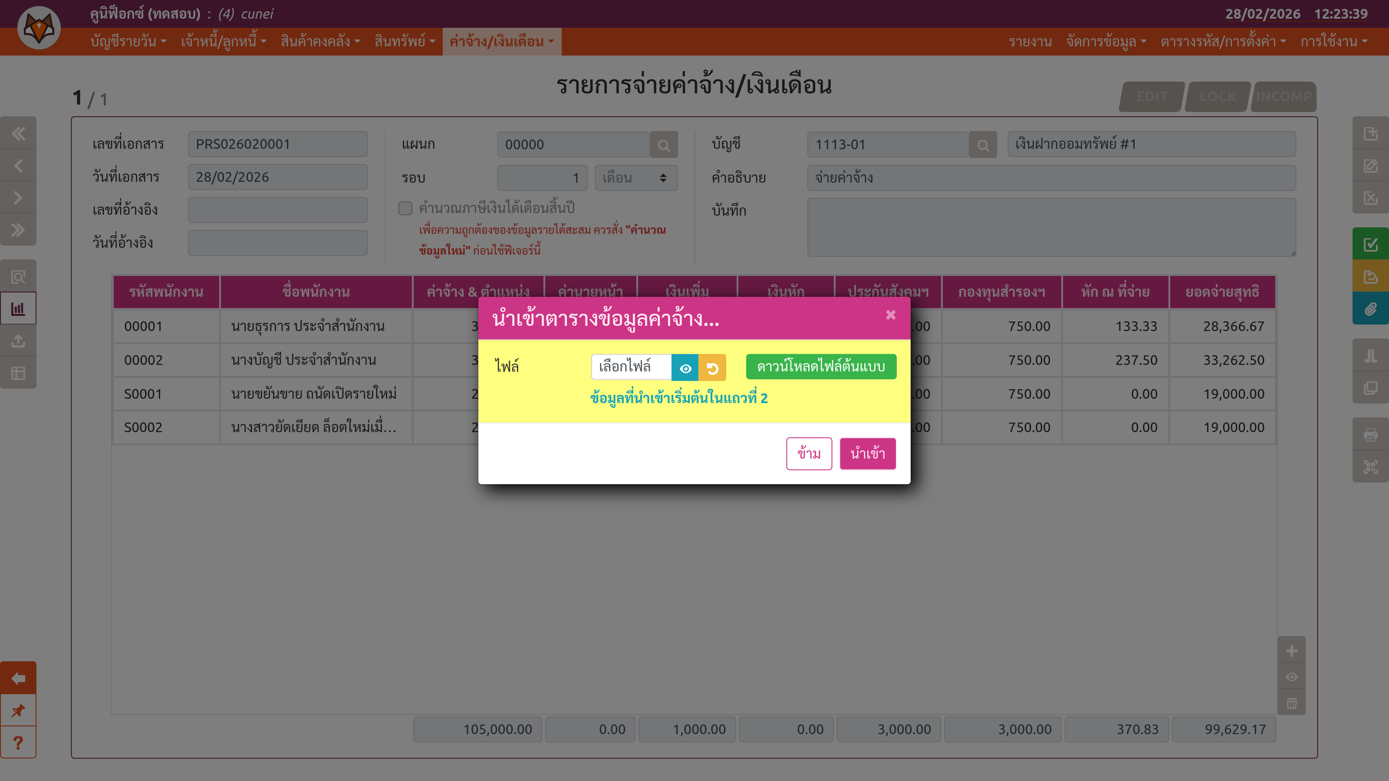Click the help question mark icon
The width and height of the screenshot is (1389, 781).
coord(18,743)
